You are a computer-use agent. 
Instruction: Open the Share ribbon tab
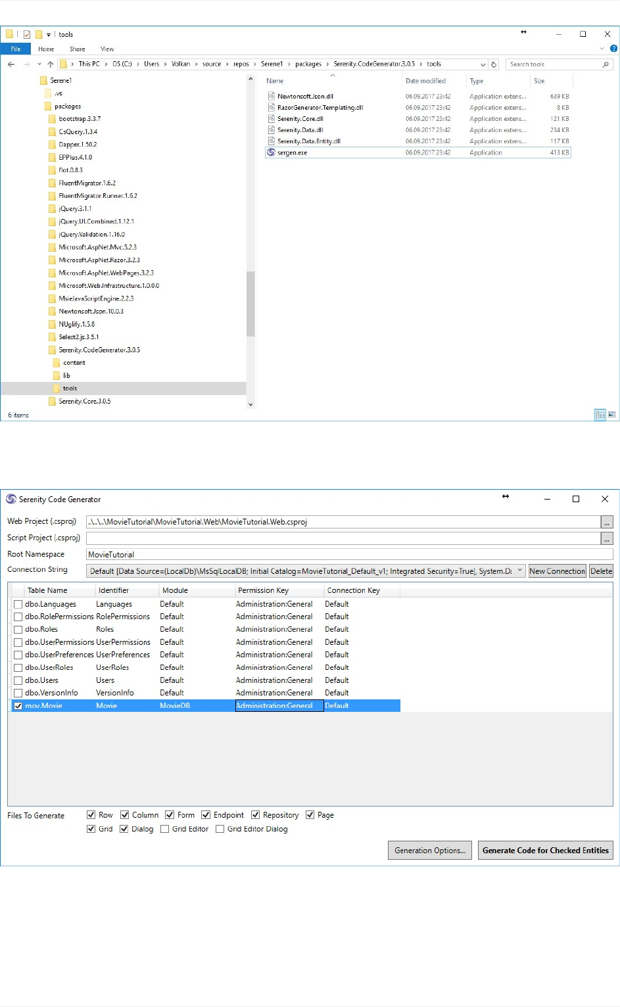(78, 49)
